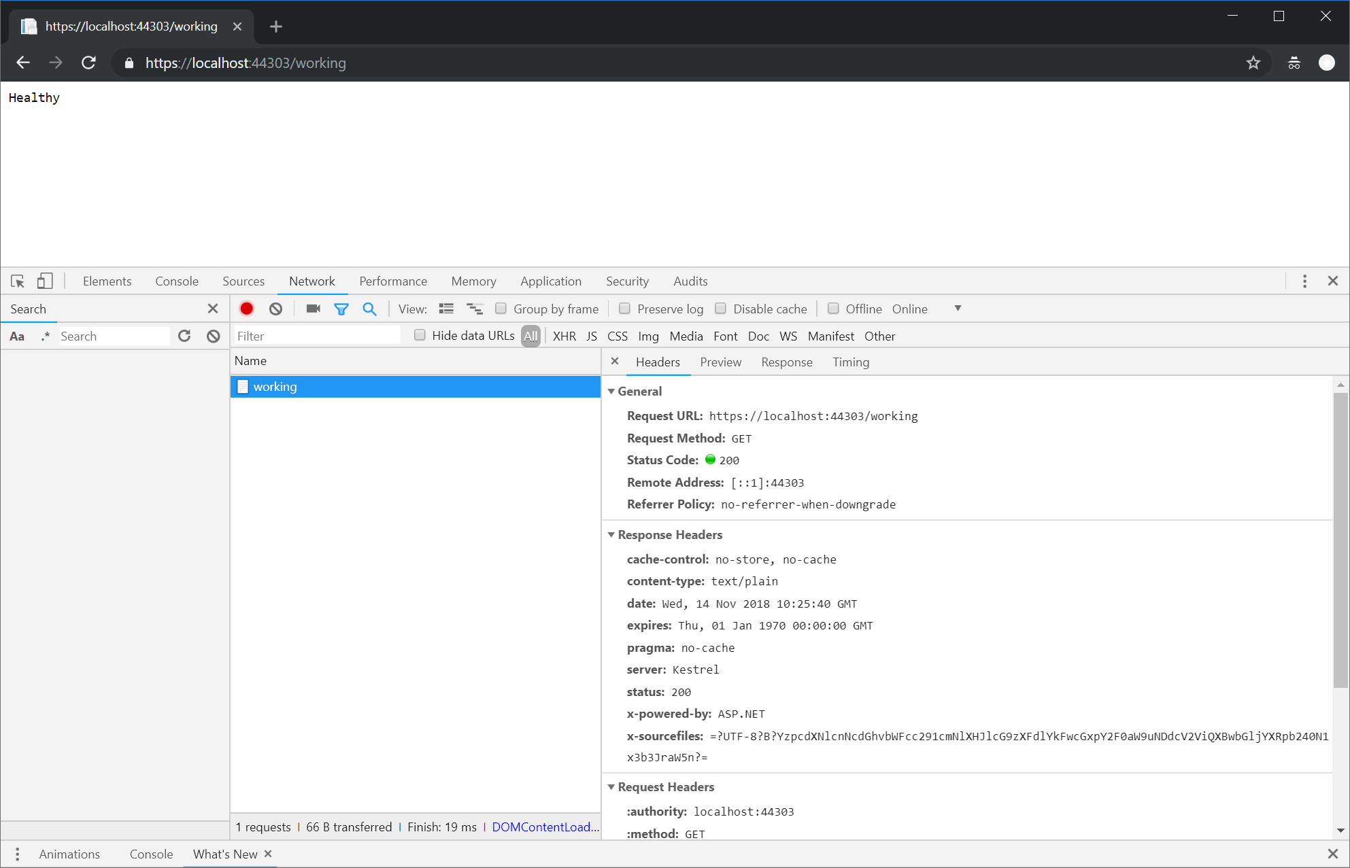The height and width of the screenshot is (868, 1350).
Task: Toggle the device toolbar icon
Action: (45, 281)
